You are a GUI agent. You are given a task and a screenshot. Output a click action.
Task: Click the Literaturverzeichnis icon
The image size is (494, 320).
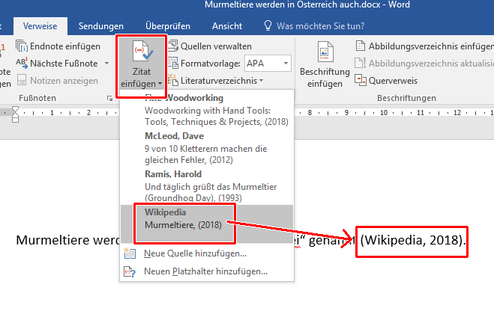point(173,80)
